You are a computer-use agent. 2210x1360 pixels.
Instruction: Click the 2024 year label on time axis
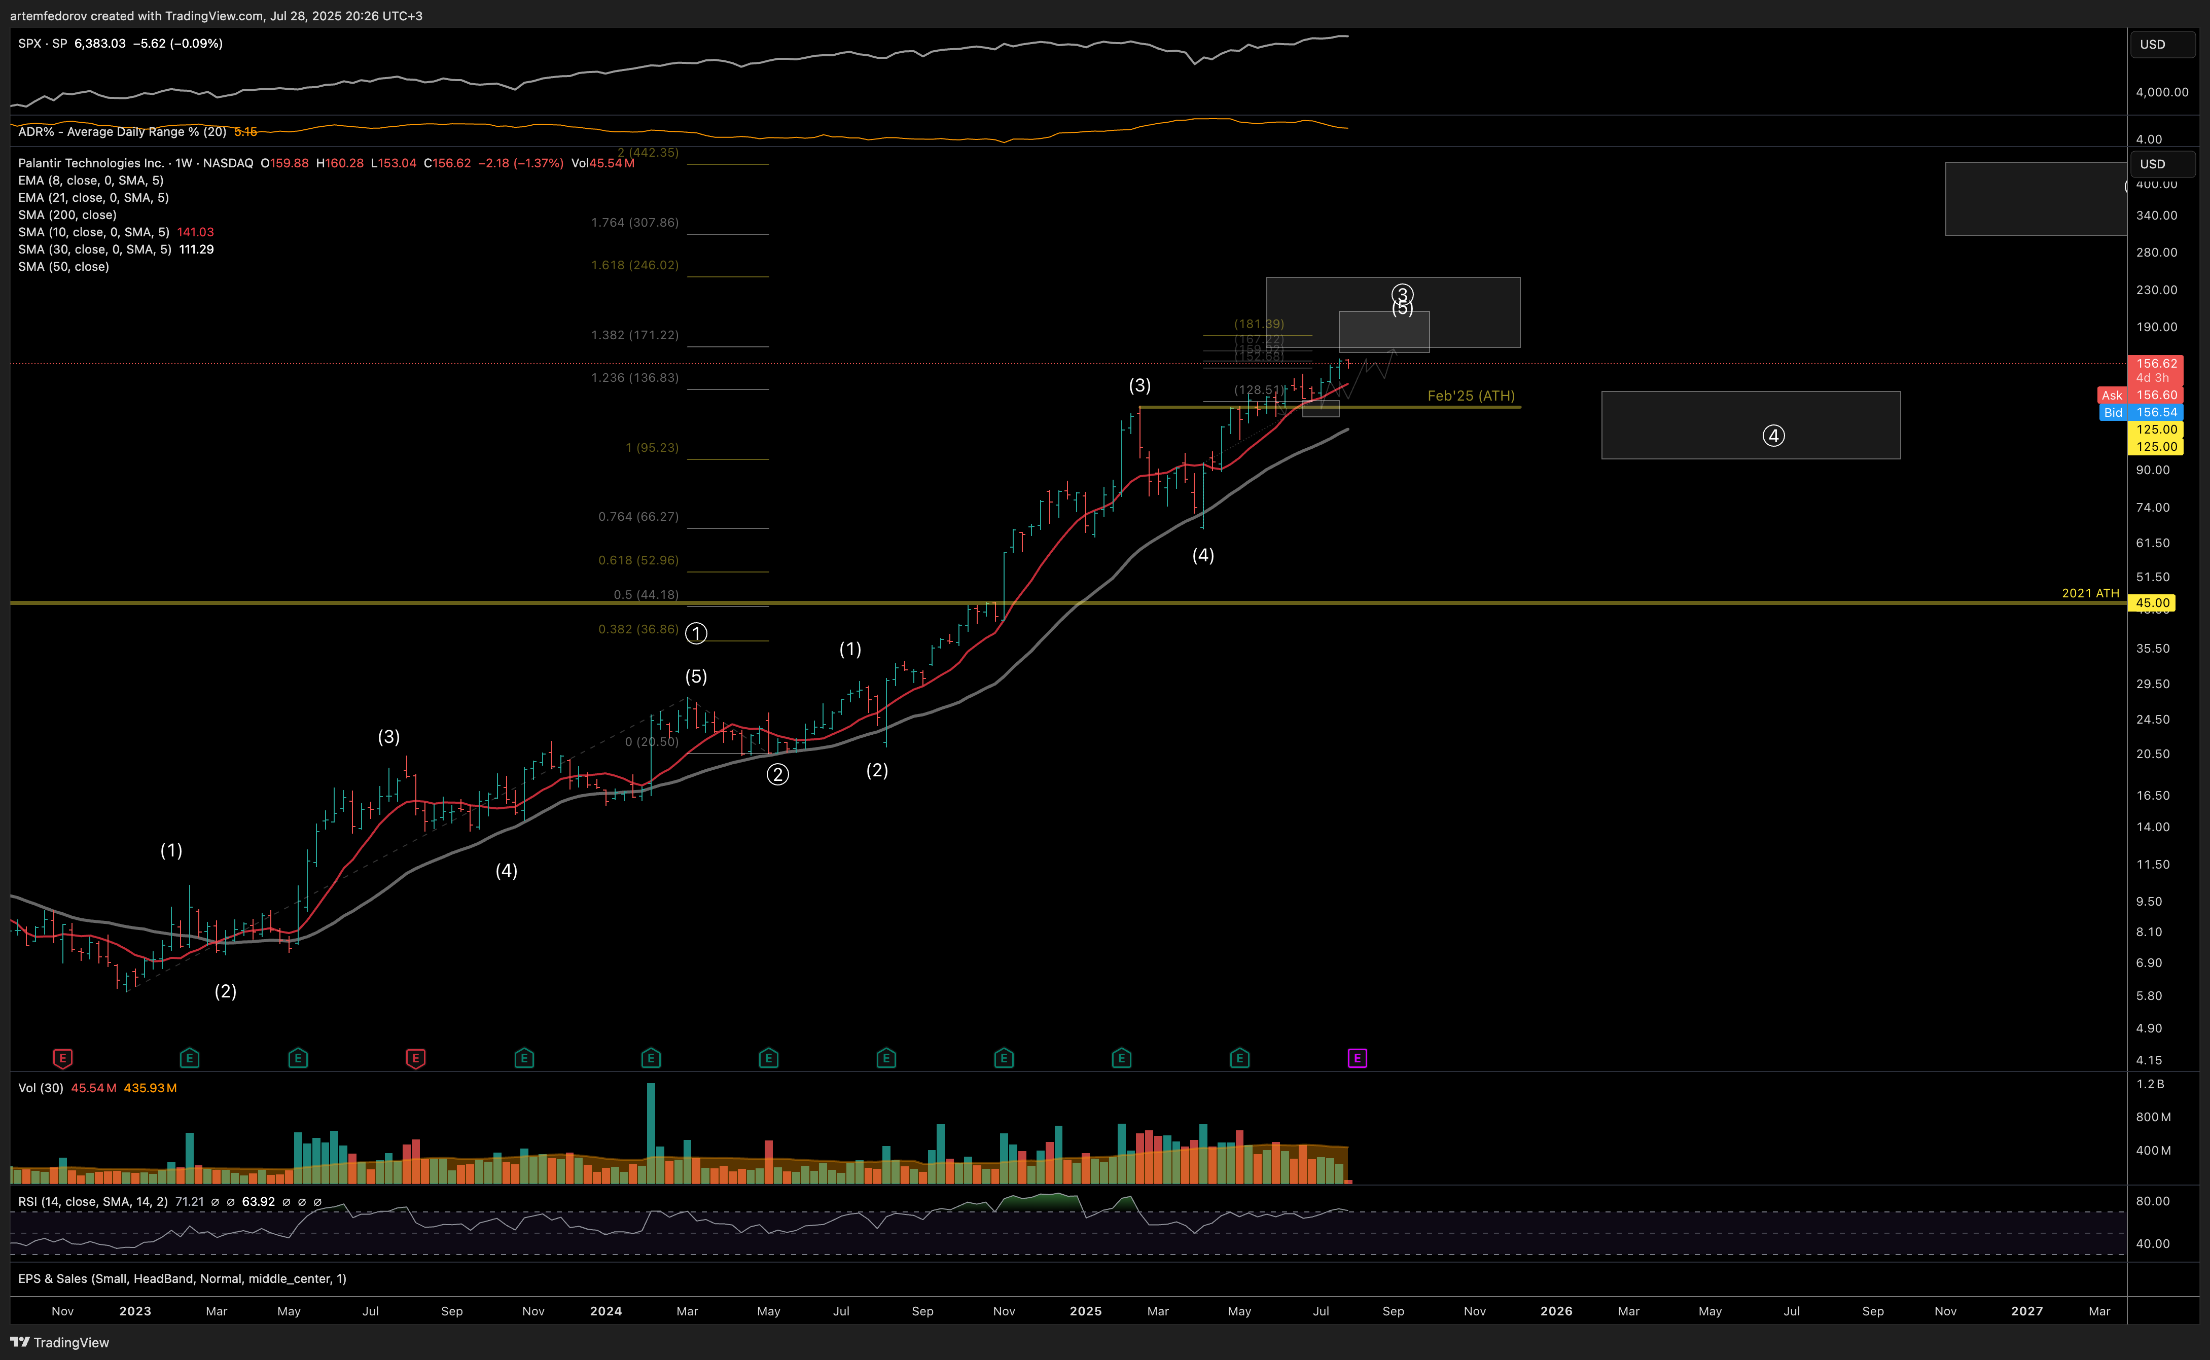click(x=605, y=1310)
